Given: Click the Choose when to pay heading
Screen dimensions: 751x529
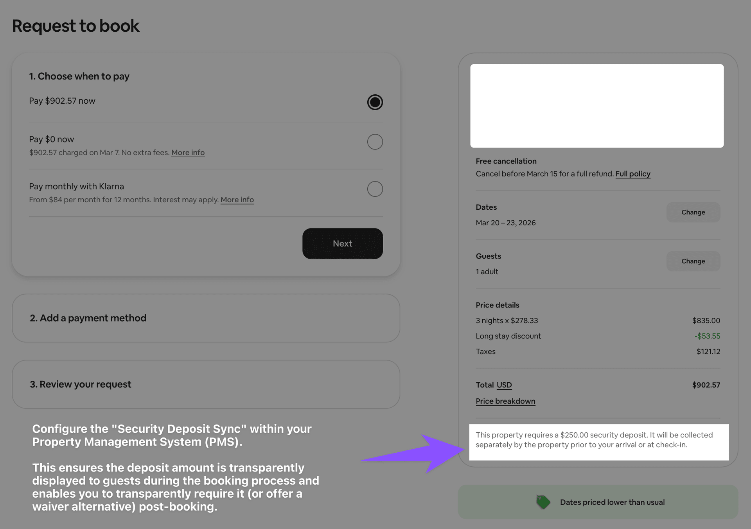Looking at the screenshot, I should (x=79, y=76).
